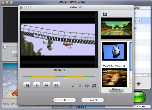The height and width of the screenshot is (110, 152).
Task: Click the stepper in the main window's selected row
Action: [x=140, y=21]
